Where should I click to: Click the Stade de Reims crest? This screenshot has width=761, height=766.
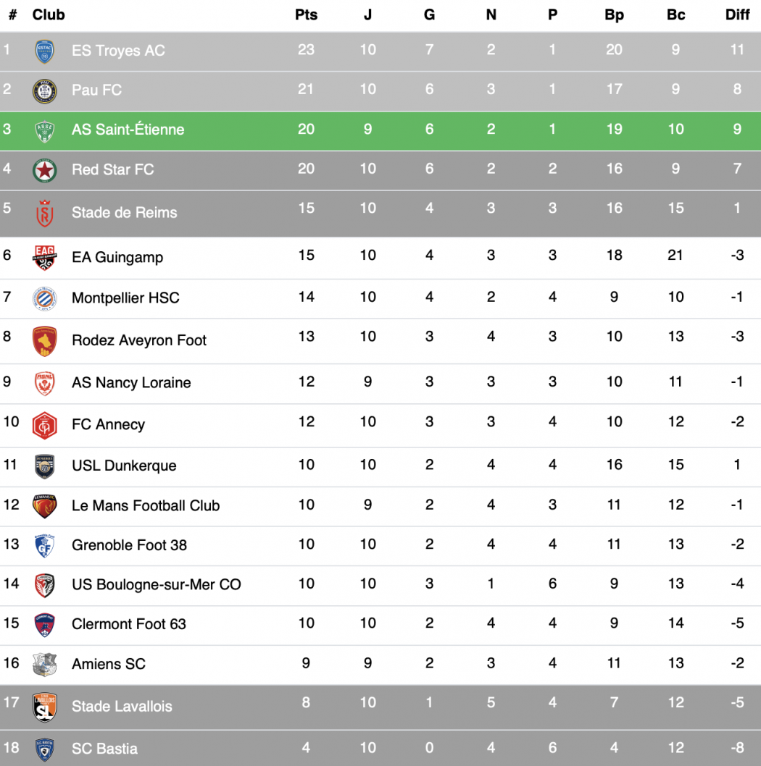[45, 214]
